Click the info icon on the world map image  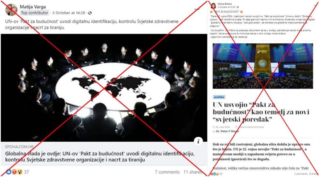tap(198, 141)
